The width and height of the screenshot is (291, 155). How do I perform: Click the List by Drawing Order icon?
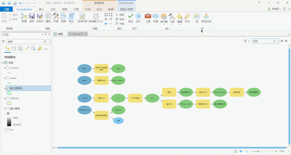click(8, 49)
